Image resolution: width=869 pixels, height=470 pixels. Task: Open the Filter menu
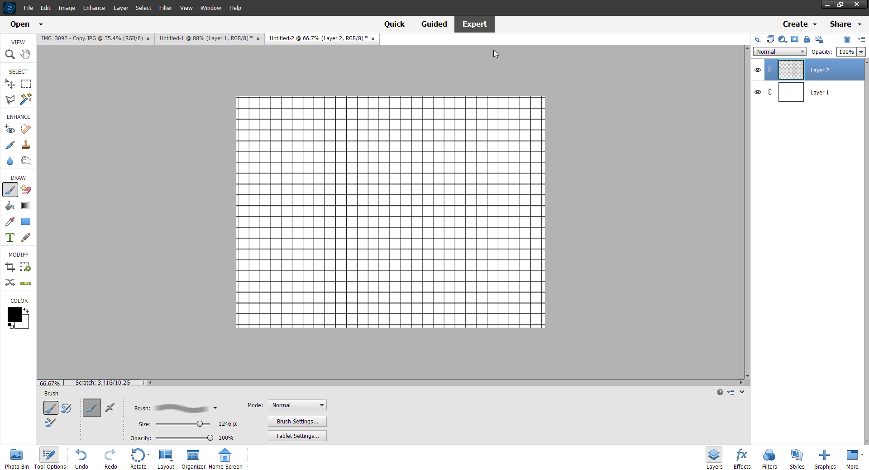[x=166, y=8]
